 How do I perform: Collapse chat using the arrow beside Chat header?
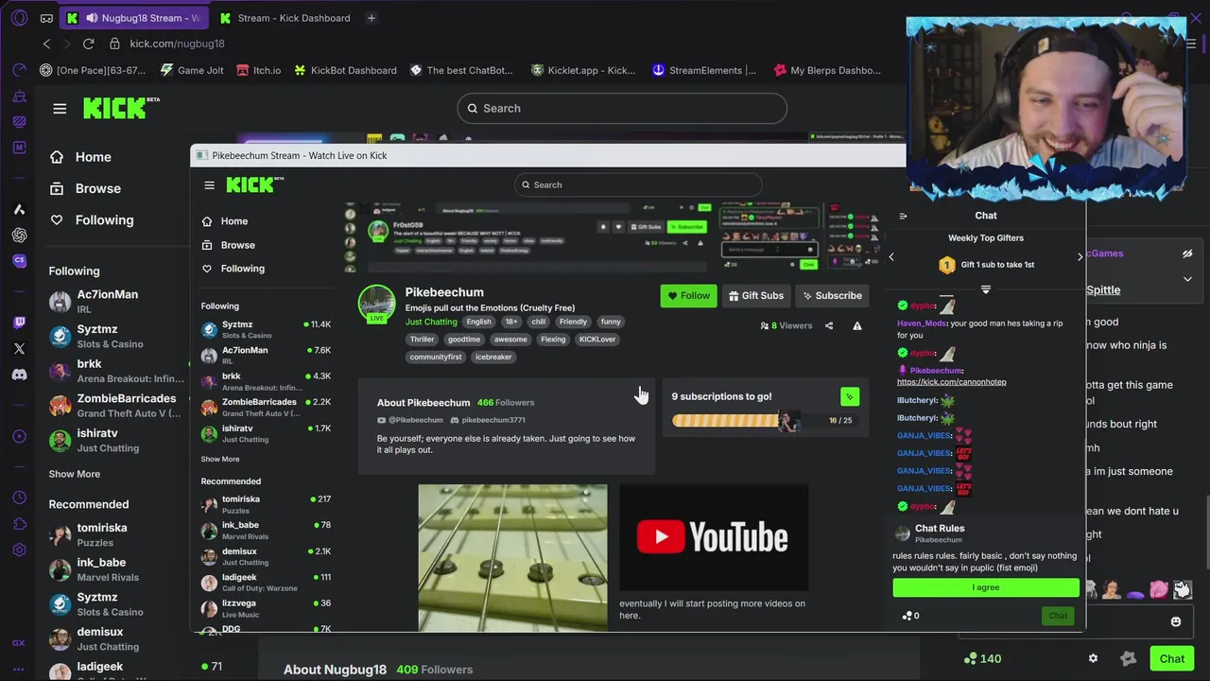point(903,216)
